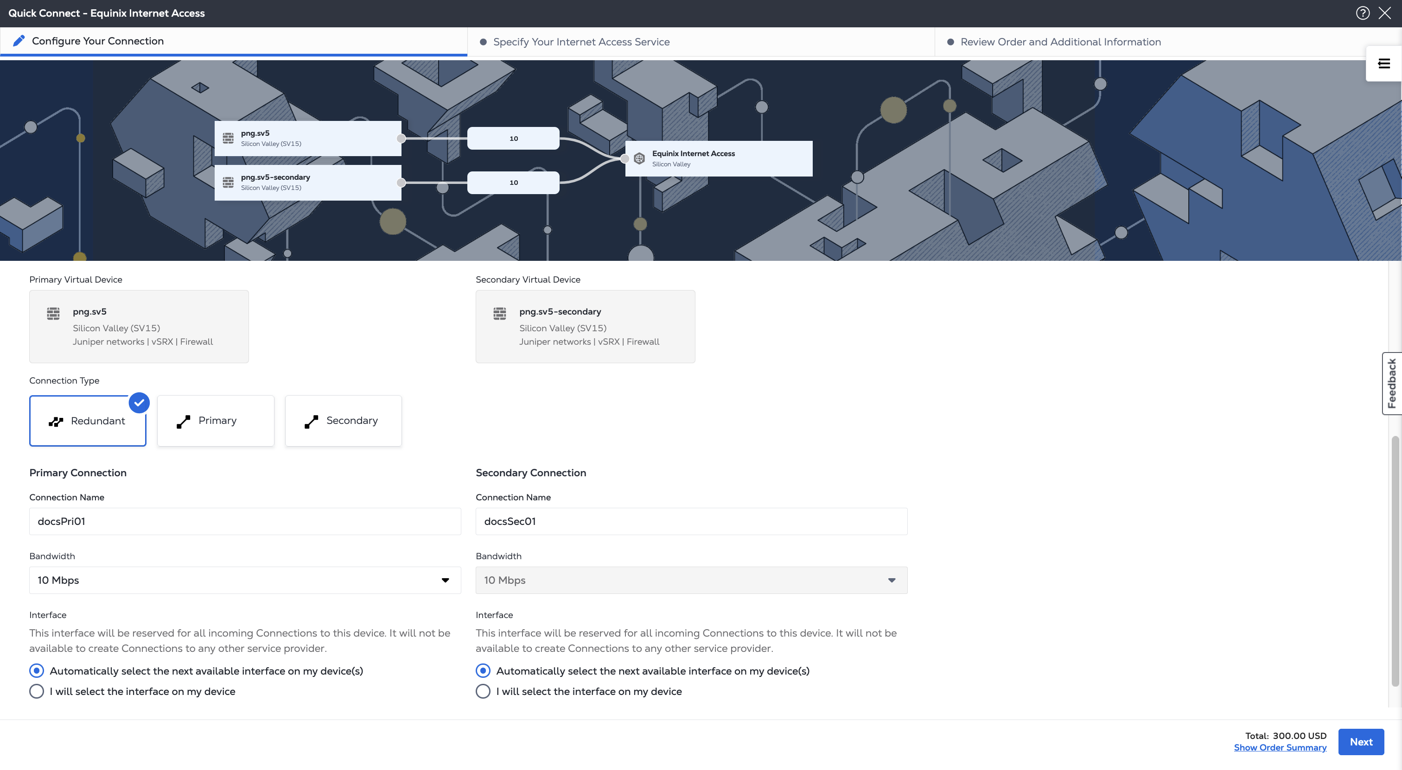Choose manual interface selection for primary connection
Viewport: 1402px width, 770px height.
click(37, 691)
